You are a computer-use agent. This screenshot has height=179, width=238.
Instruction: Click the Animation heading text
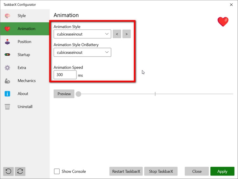pos(66,15)
